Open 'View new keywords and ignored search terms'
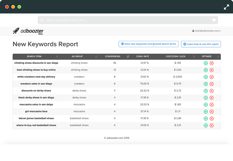The height and width of the screenshot is (161, 233). (148, 44)
